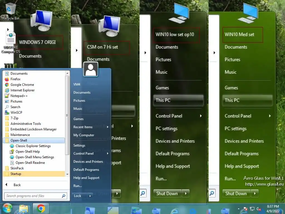Click Shut Down in WIN10 low menu
The height and width of the screenshot is (214, 285).
168,193
